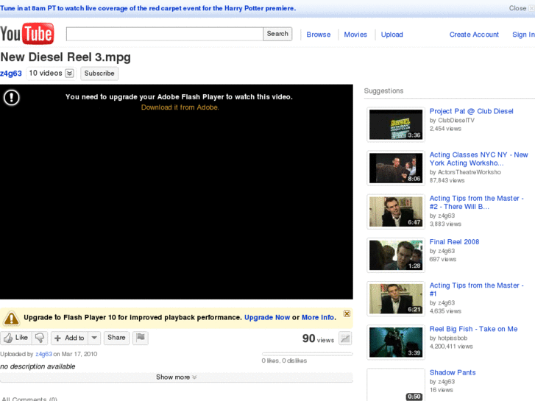535x401 pixels.
Task: Open the Add to dropdown arrow
Action: tap(94, 338)
